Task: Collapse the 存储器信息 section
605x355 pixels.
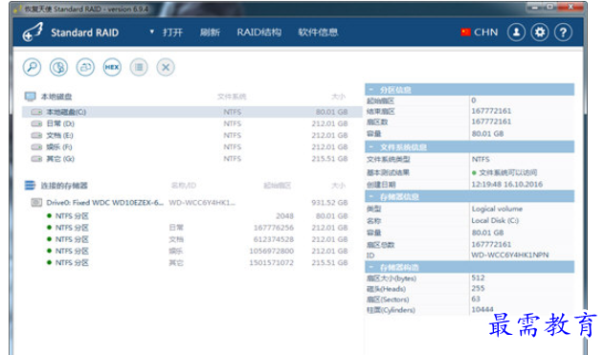Action: [371, 197]
